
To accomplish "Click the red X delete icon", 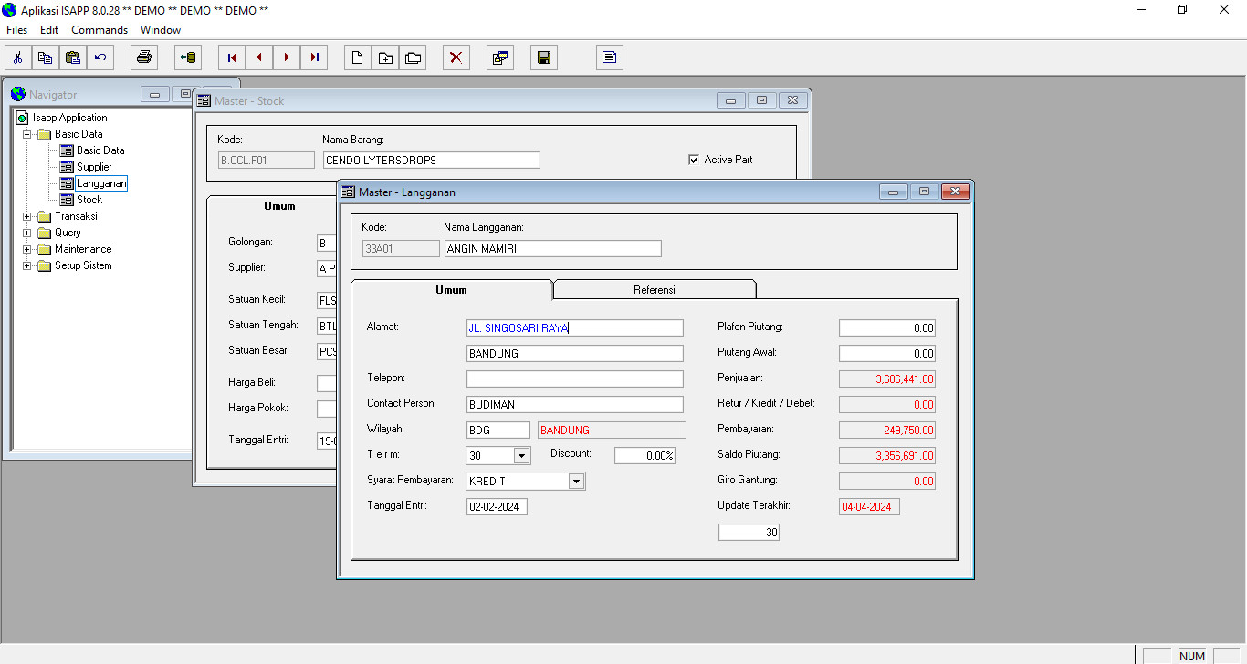I will pos(456,57).
